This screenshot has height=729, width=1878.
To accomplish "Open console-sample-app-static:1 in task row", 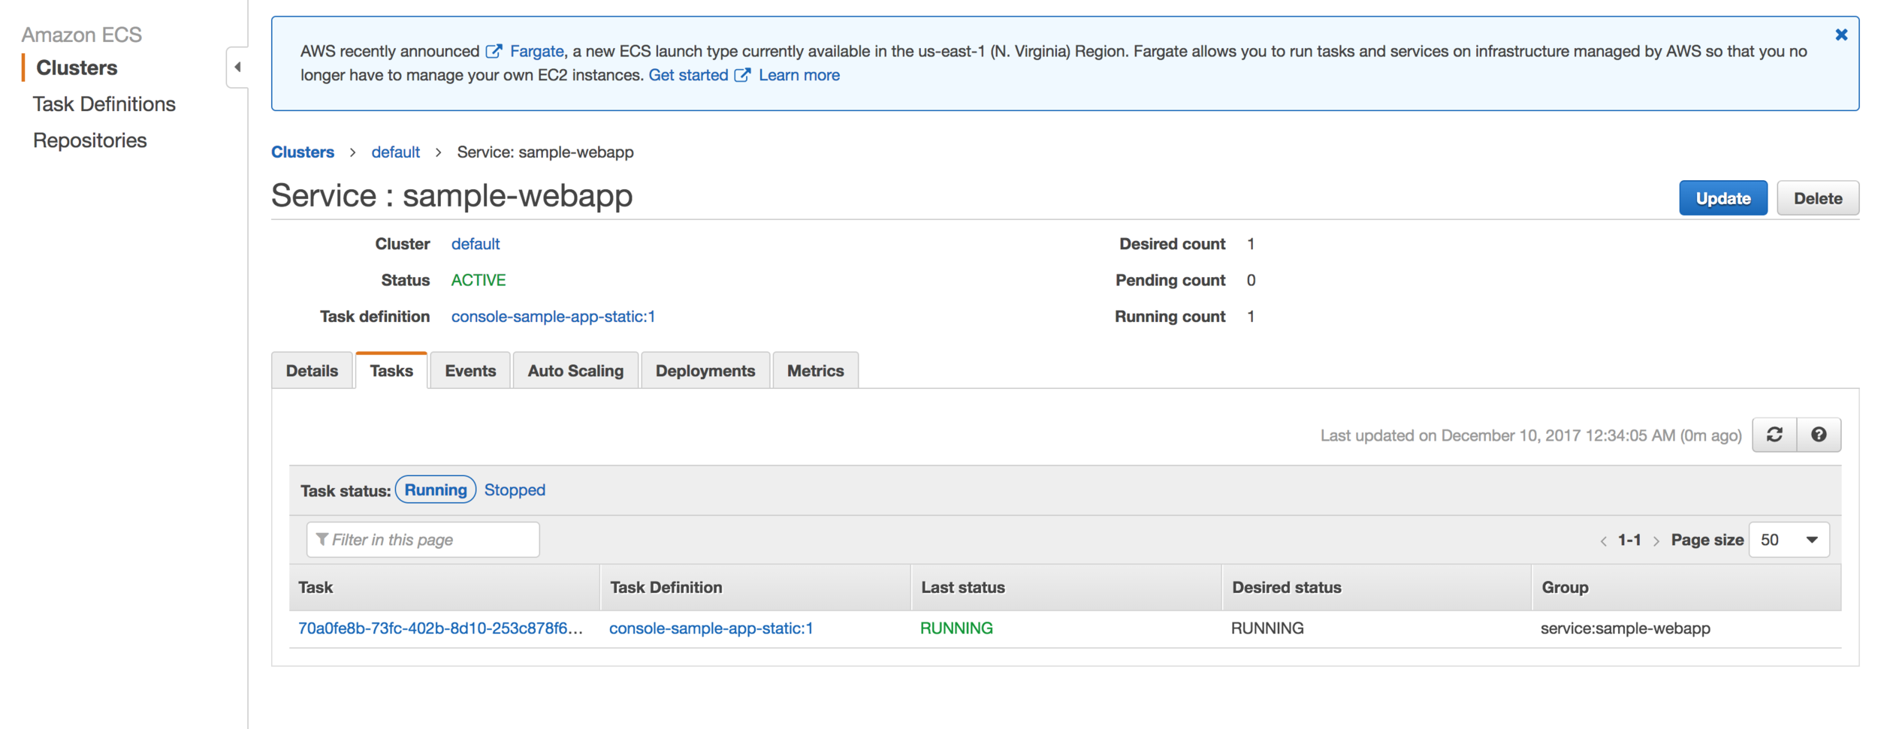I will (x=711, y=628).
